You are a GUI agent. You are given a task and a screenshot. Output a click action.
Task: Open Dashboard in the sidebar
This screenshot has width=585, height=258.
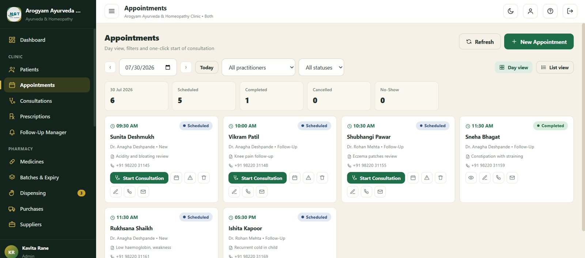click(47, 40)
